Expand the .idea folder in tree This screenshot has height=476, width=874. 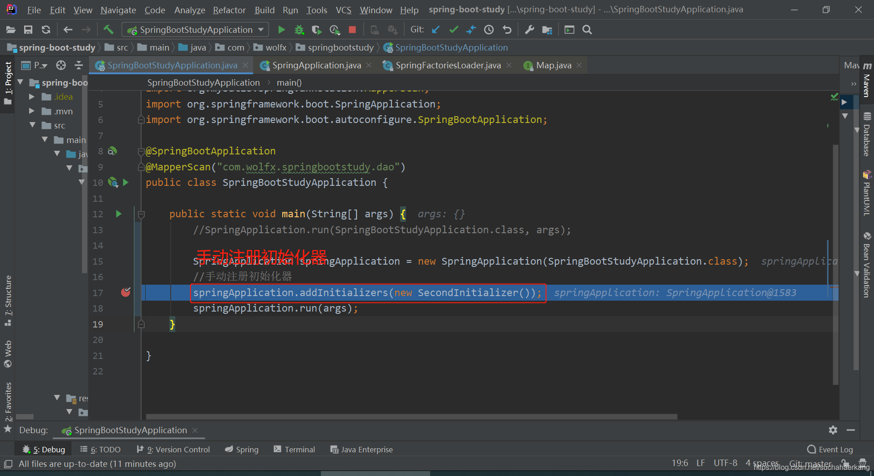pyautogui.click(x=31, y=97)
